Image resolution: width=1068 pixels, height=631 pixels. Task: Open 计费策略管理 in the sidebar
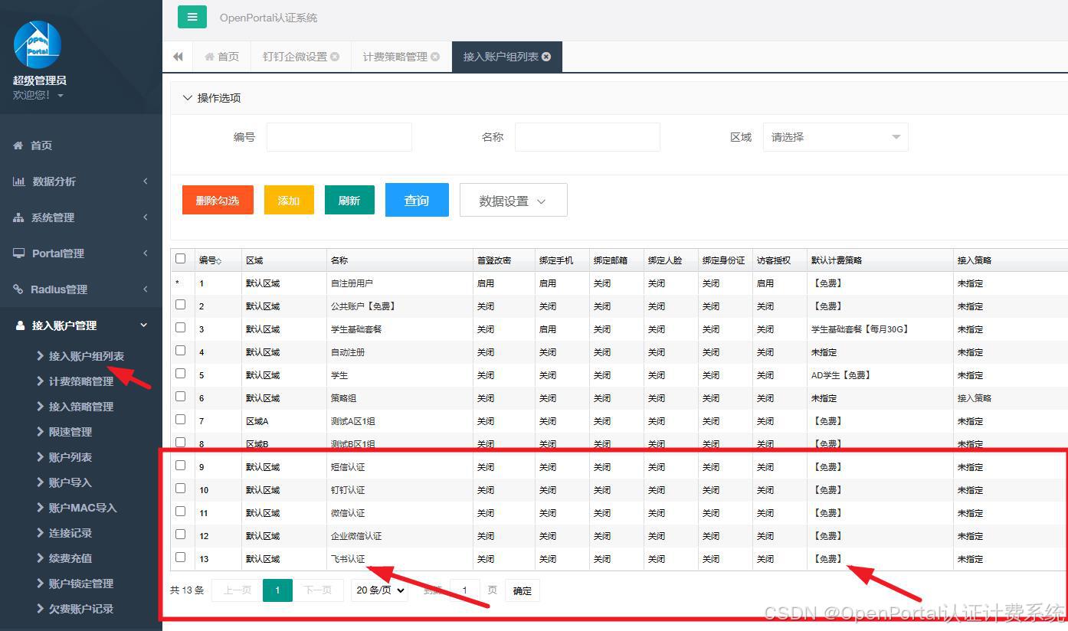[x=81, y=381]
